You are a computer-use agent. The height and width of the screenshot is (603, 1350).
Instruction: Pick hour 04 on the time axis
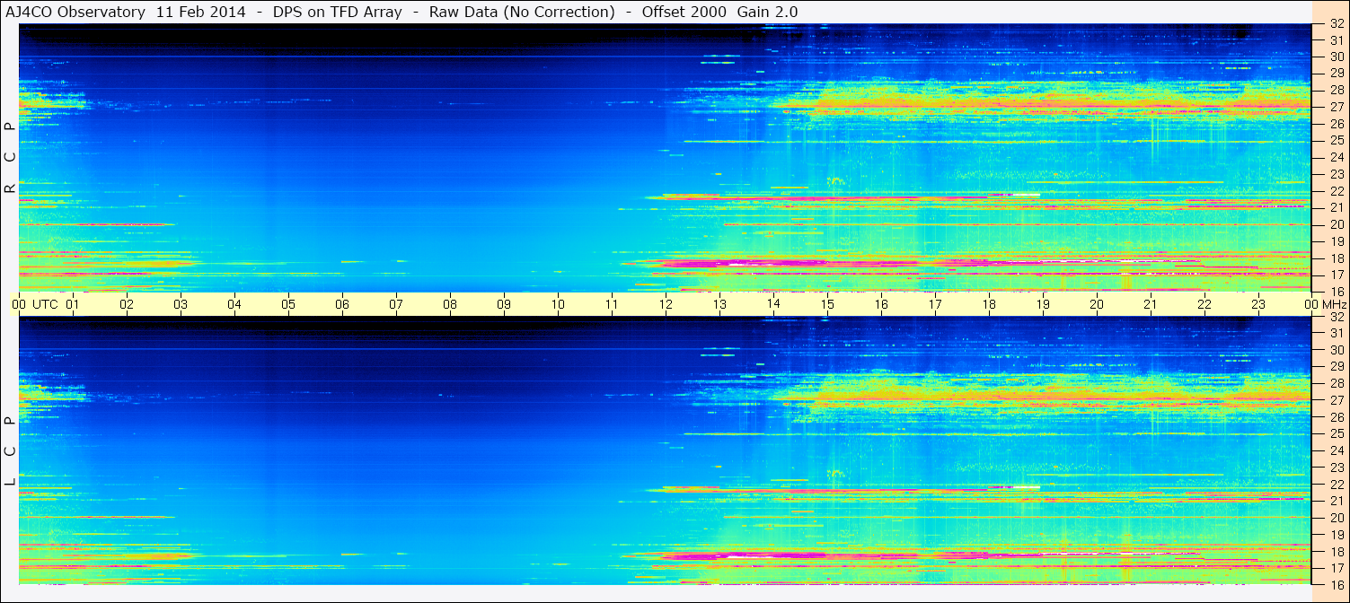coord(234,304)
